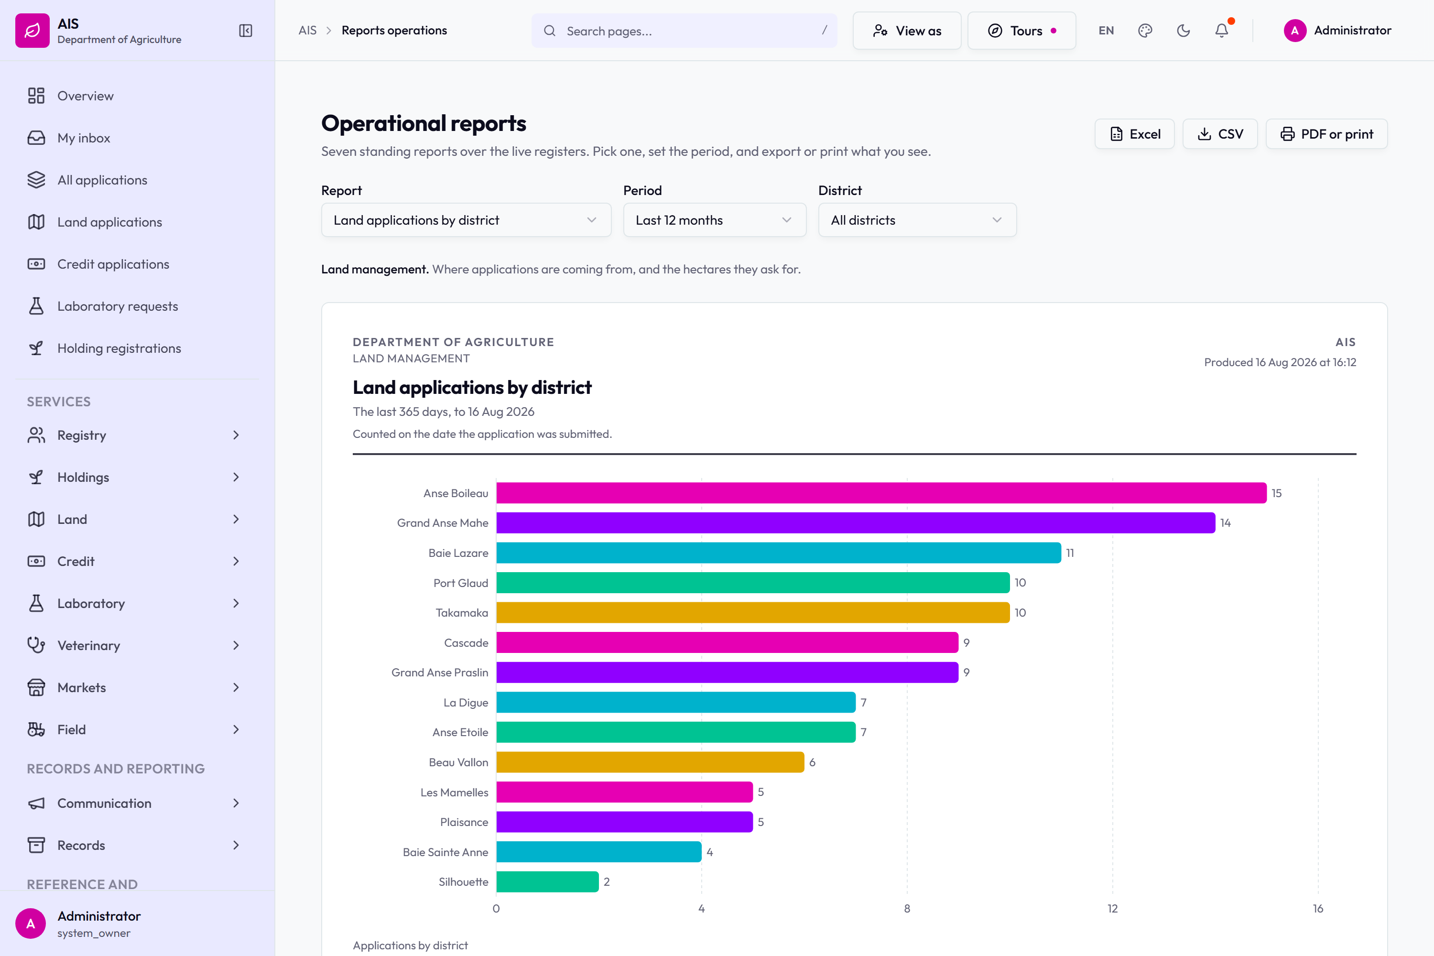This screenshot has height=956, width=1434.
Task: Expand the Laboratory services section
Action: click(x=137, y=604)
